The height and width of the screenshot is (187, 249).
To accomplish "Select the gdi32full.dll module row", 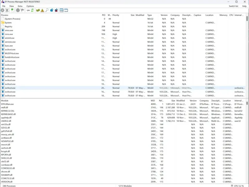I will pos(123,131).
